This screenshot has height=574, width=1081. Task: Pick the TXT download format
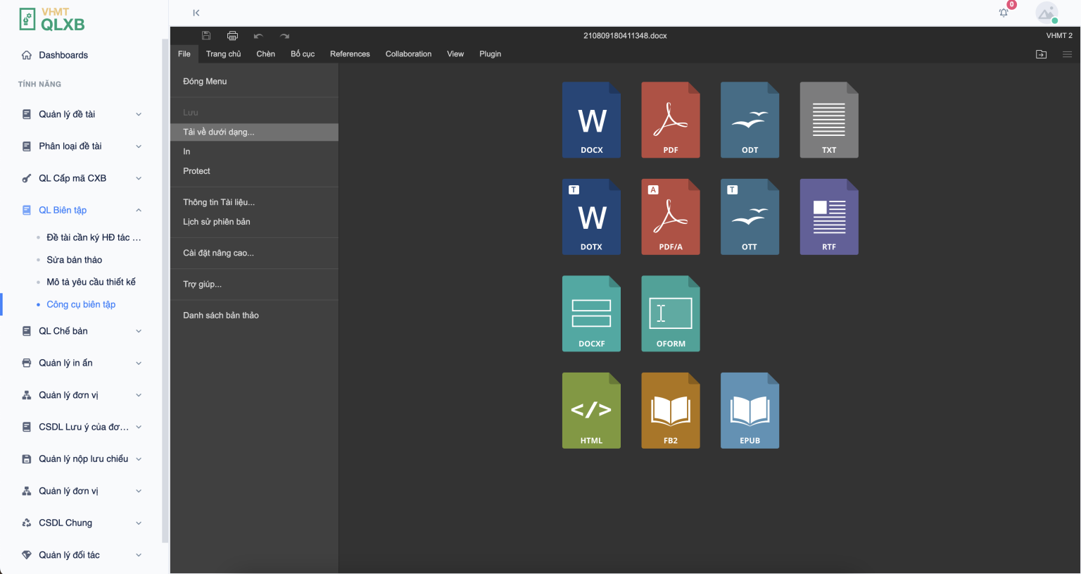click(829, 120)
